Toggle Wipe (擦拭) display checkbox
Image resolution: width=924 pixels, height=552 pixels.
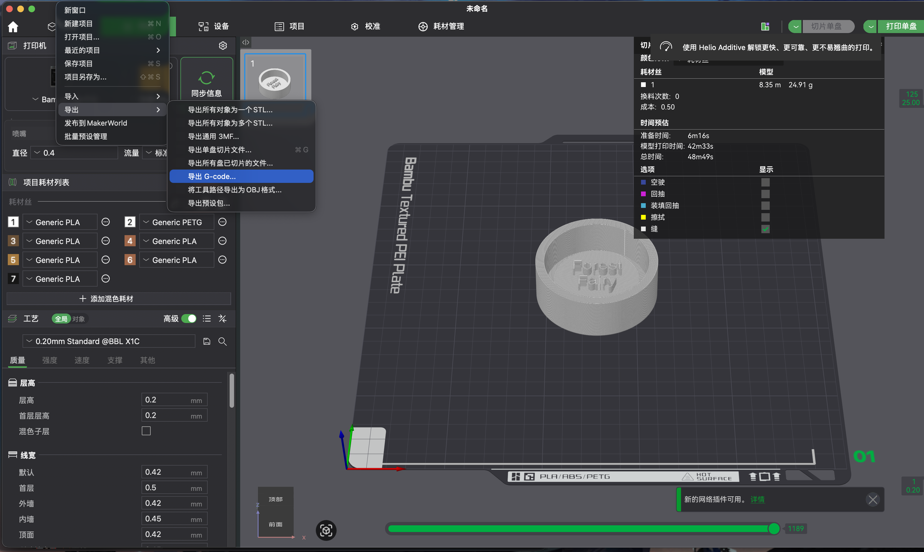[765, 217]
